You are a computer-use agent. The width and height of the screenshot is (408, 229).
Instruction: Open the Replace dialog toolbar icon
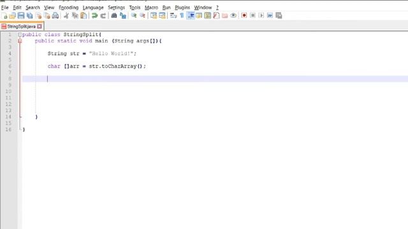click(x=123, y=15)
